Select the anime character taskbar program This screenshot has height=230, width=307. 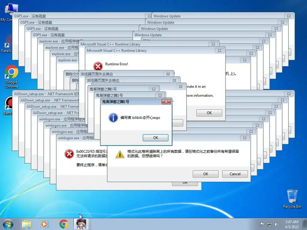point(81,224)
